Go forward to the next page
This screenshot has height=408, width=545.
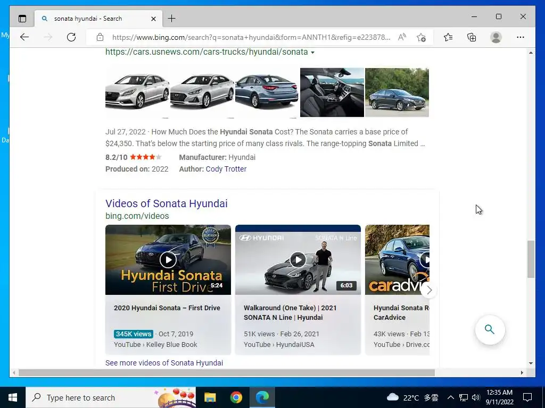48,37
